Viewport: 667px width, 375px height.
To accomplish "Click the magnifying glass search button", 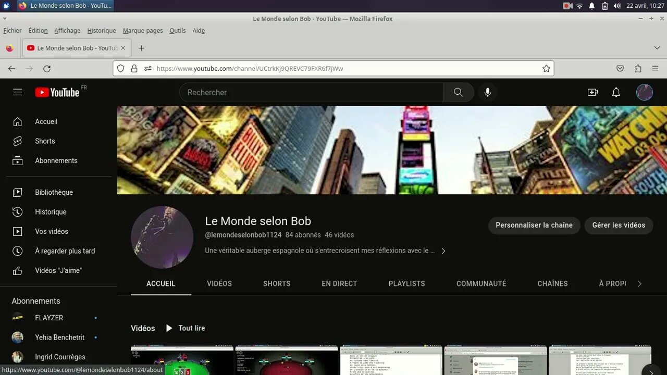I will [458, 92].
